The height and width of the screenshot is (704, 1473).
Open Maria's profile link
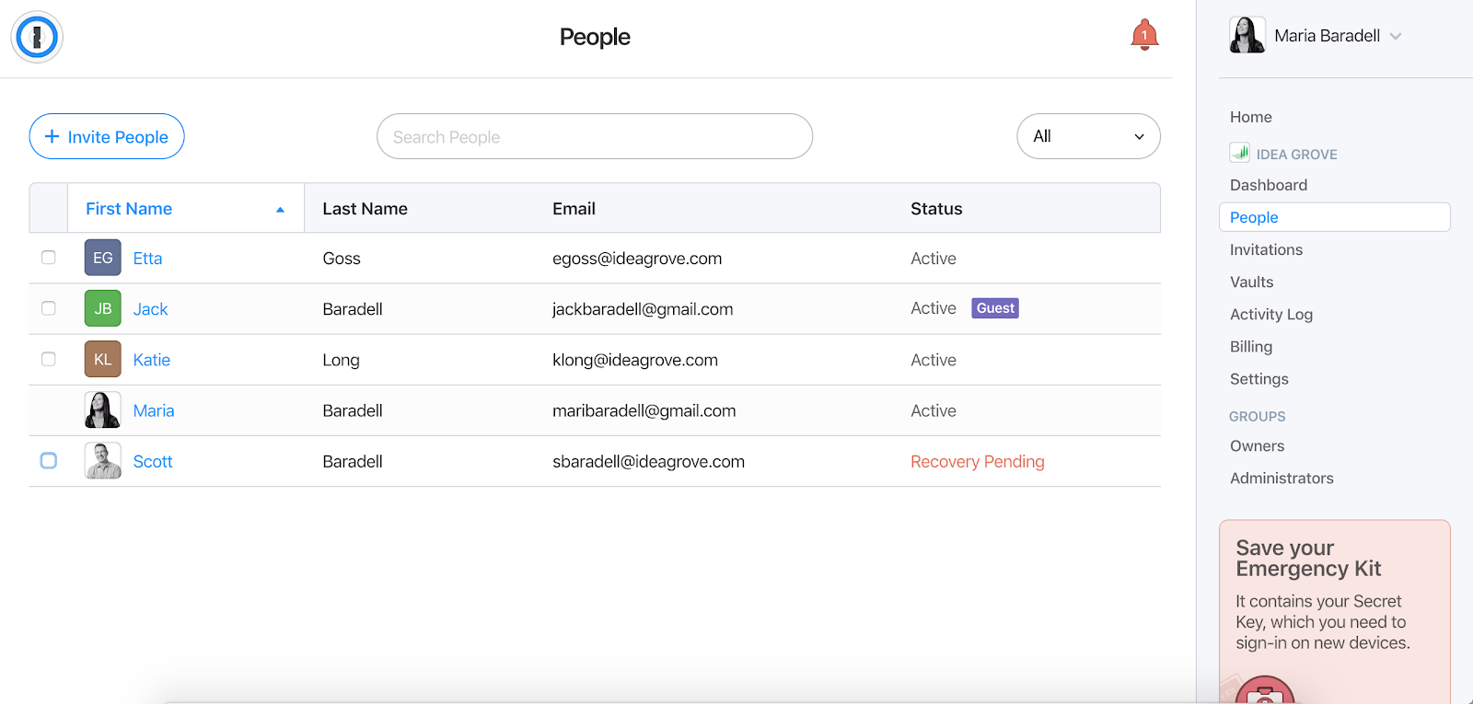[154, 410]
